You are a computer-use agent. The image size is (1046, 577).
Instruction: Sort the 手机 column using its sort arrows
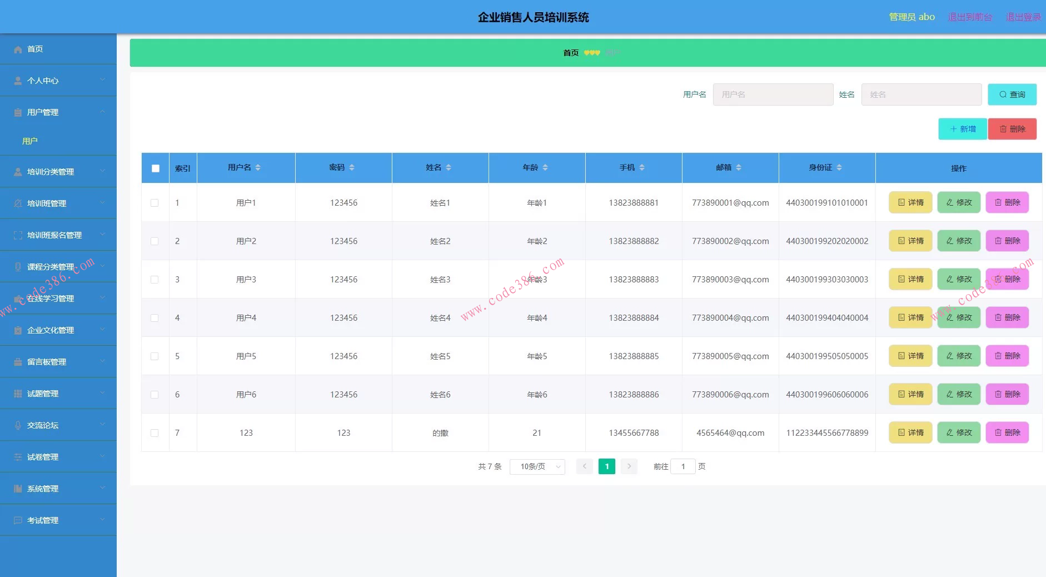pyautogui.click(x=642, y=167)
